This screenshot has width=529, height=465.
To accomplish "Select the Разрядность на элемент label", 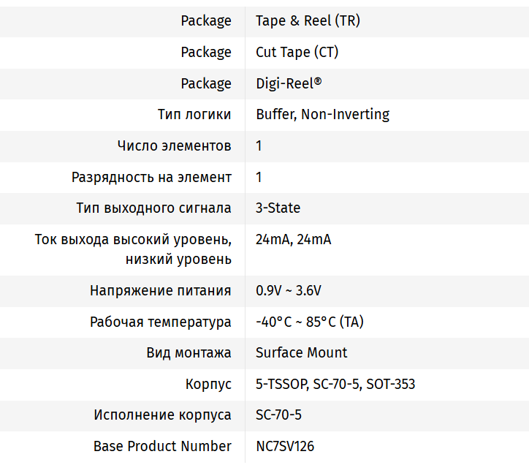I will coord(151,177).
